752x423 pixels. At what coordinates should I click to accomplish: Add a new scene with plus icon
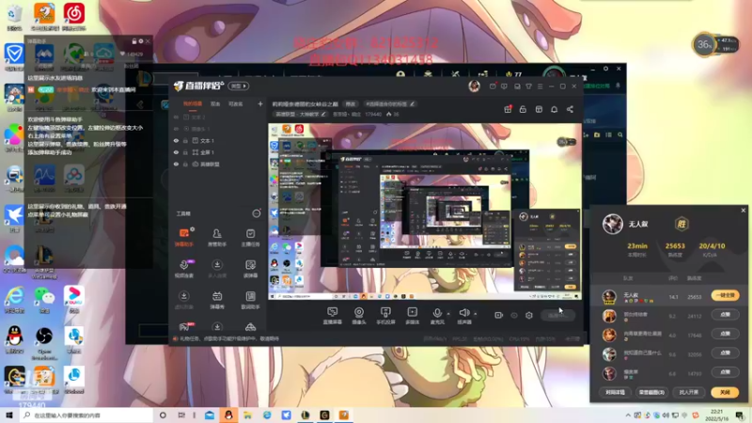coord(260,103)
